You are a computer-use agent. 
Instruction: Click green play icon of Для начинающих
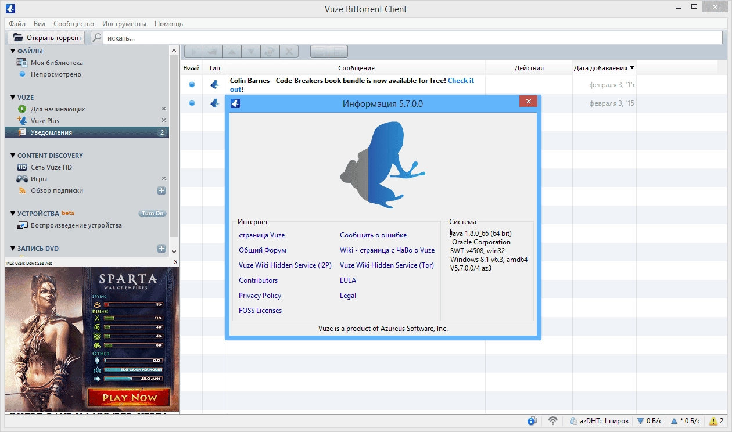(22, 109)
